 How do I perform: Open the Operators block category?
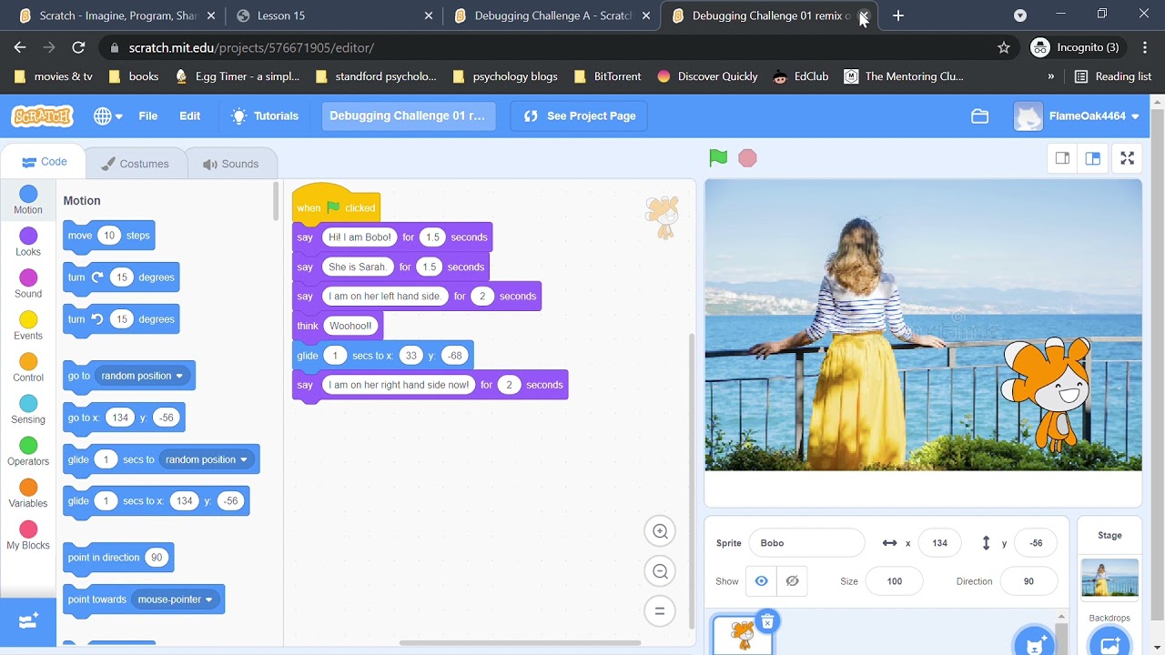click(x=28, y=451)
